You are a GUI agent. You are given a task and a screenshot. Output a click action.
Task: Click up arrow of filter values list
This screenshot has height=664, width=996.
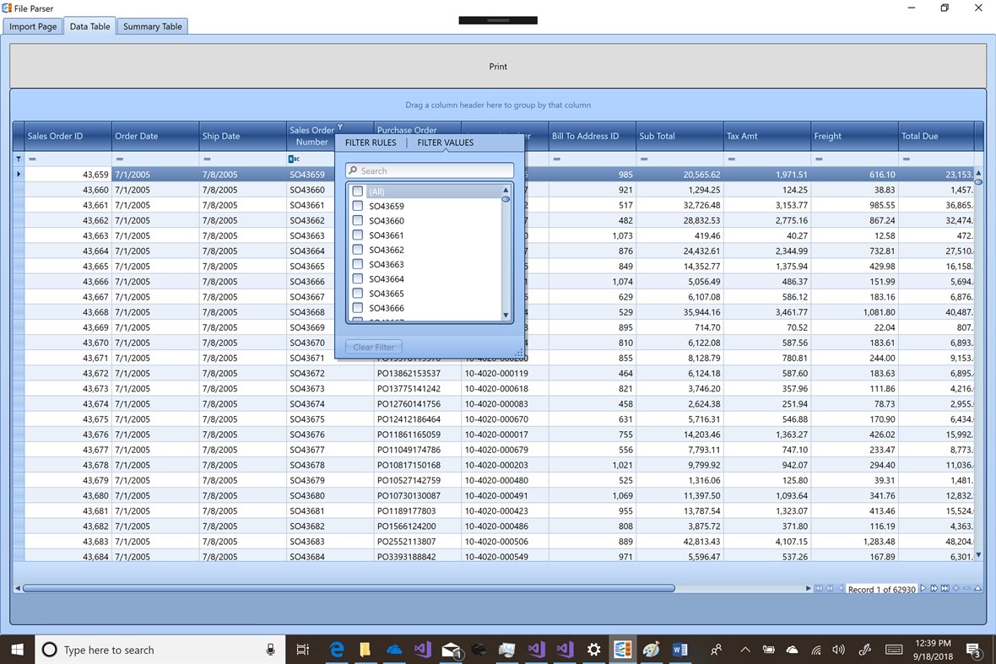pyautogui.click(x=506, y=190)
